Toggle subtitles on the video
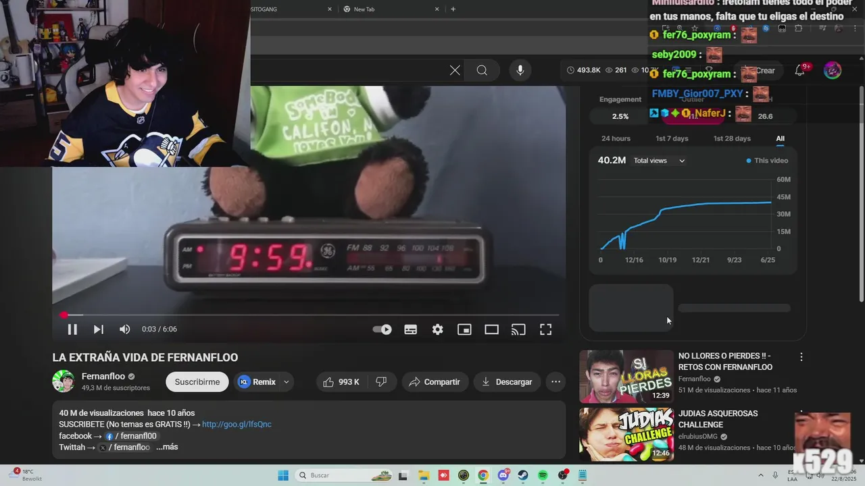Screen dimensions: 865x486 410,329
